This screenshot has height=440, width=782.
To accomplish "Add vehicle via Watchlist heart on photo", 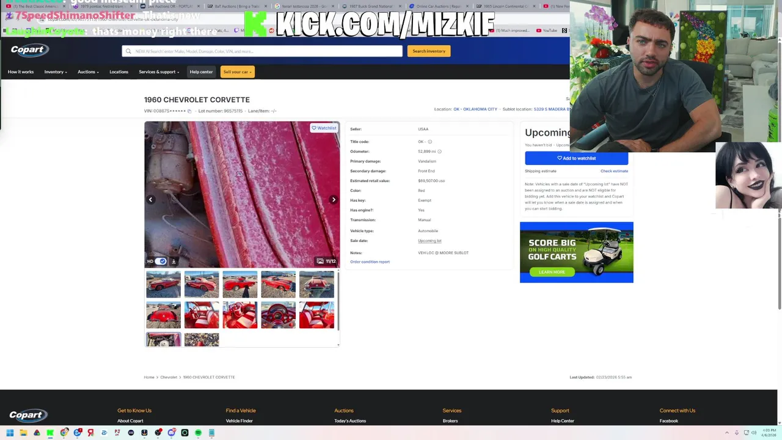I will [324, 128].
